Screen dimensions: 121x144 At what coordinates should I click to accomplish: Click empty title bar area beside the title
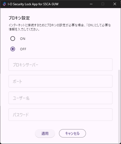pyautogui.click(x=73, y=4)
